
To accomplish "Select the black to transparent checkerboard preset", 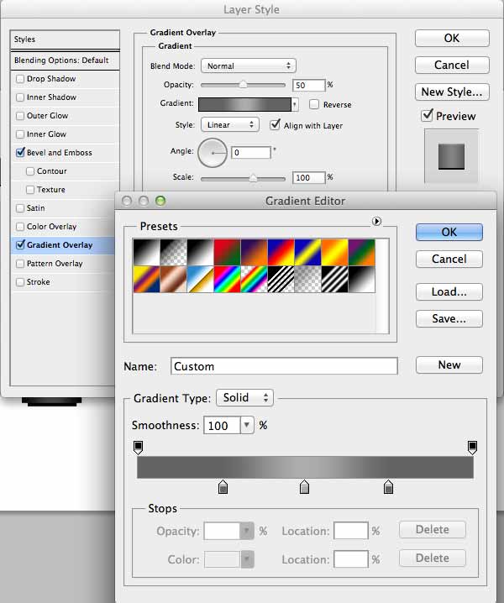I will [174, 252].
